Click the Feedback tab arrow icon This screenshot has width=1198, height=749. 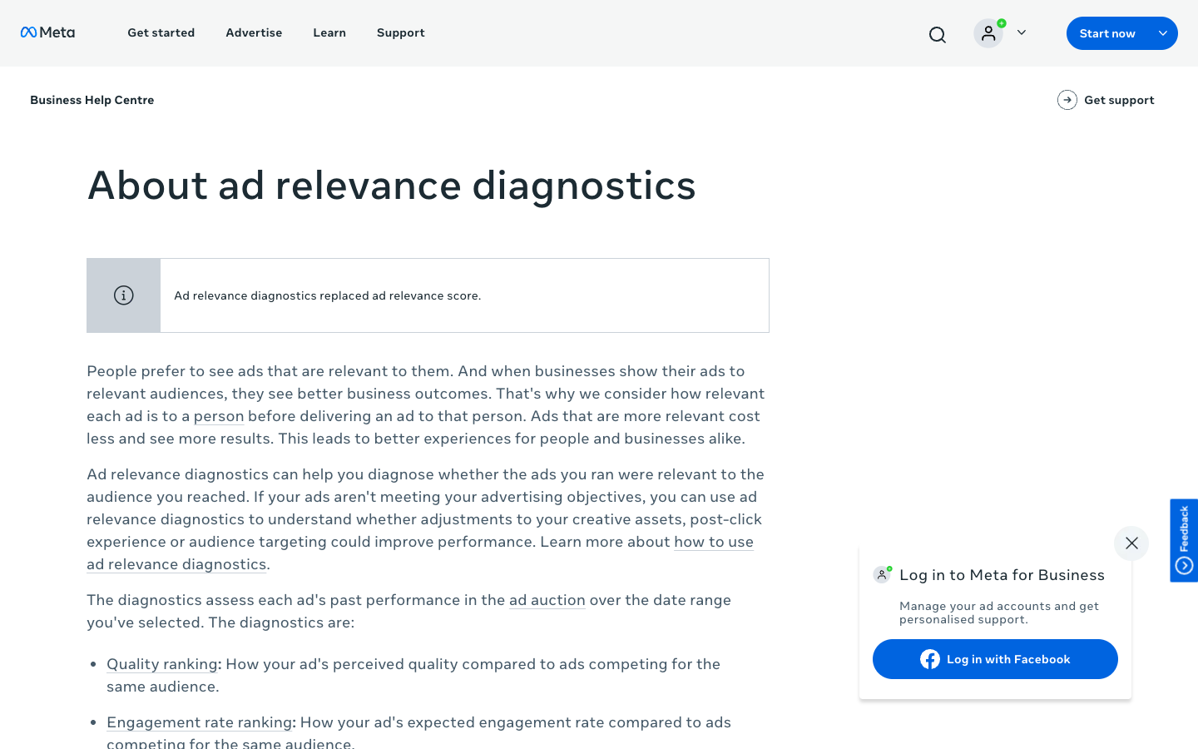pos(1185,566)
